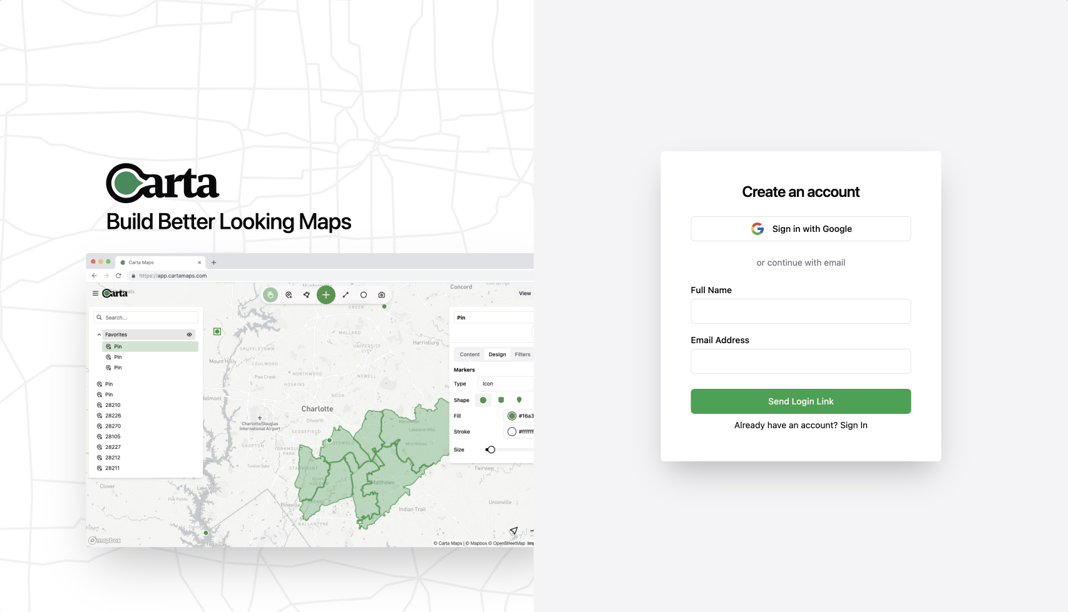This screenshot has width=1068, height=612.
Task: Choose the circle marker shape
Action: pyautogui.click(x=483, y=400)
